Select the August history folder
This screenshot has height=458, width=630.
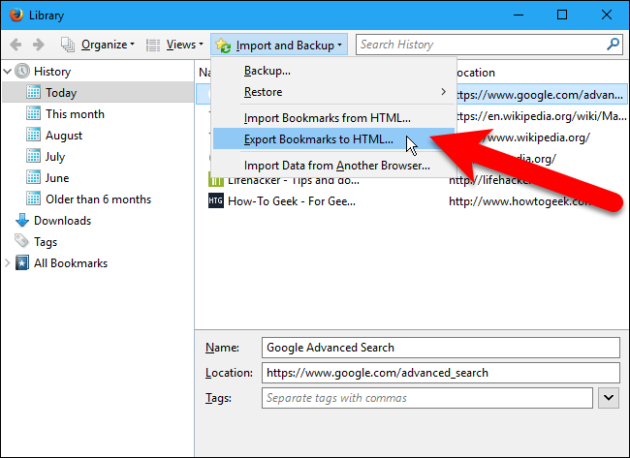tap(64, 136)
